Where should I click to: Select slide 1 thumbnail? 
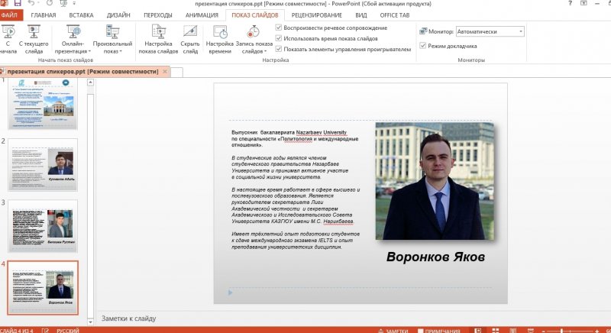coord(43,104)
